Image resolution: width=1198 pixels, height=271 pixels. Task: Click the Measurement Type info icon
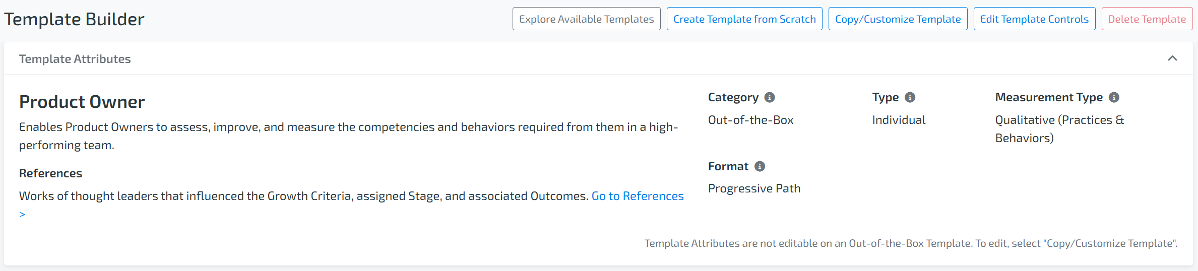pyautogui.click(x=1114, y=97)
